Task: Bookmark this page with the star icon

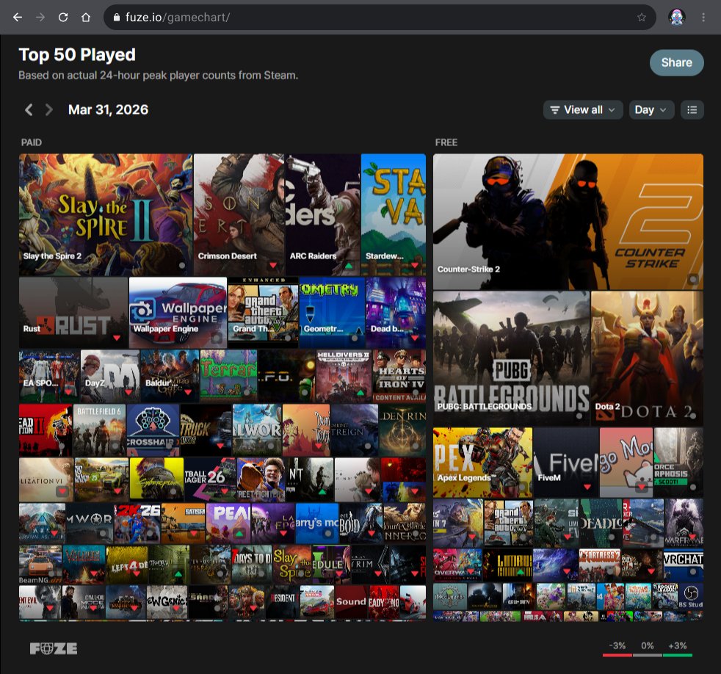Action: (x=642, y=18)
